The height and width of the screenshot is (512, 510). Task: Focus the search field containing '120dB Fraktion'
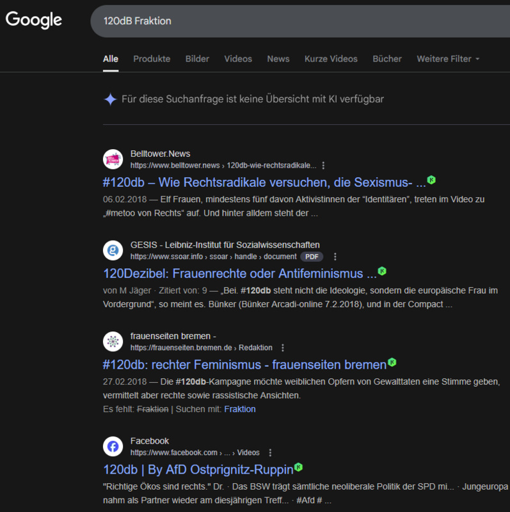(300, 21)
